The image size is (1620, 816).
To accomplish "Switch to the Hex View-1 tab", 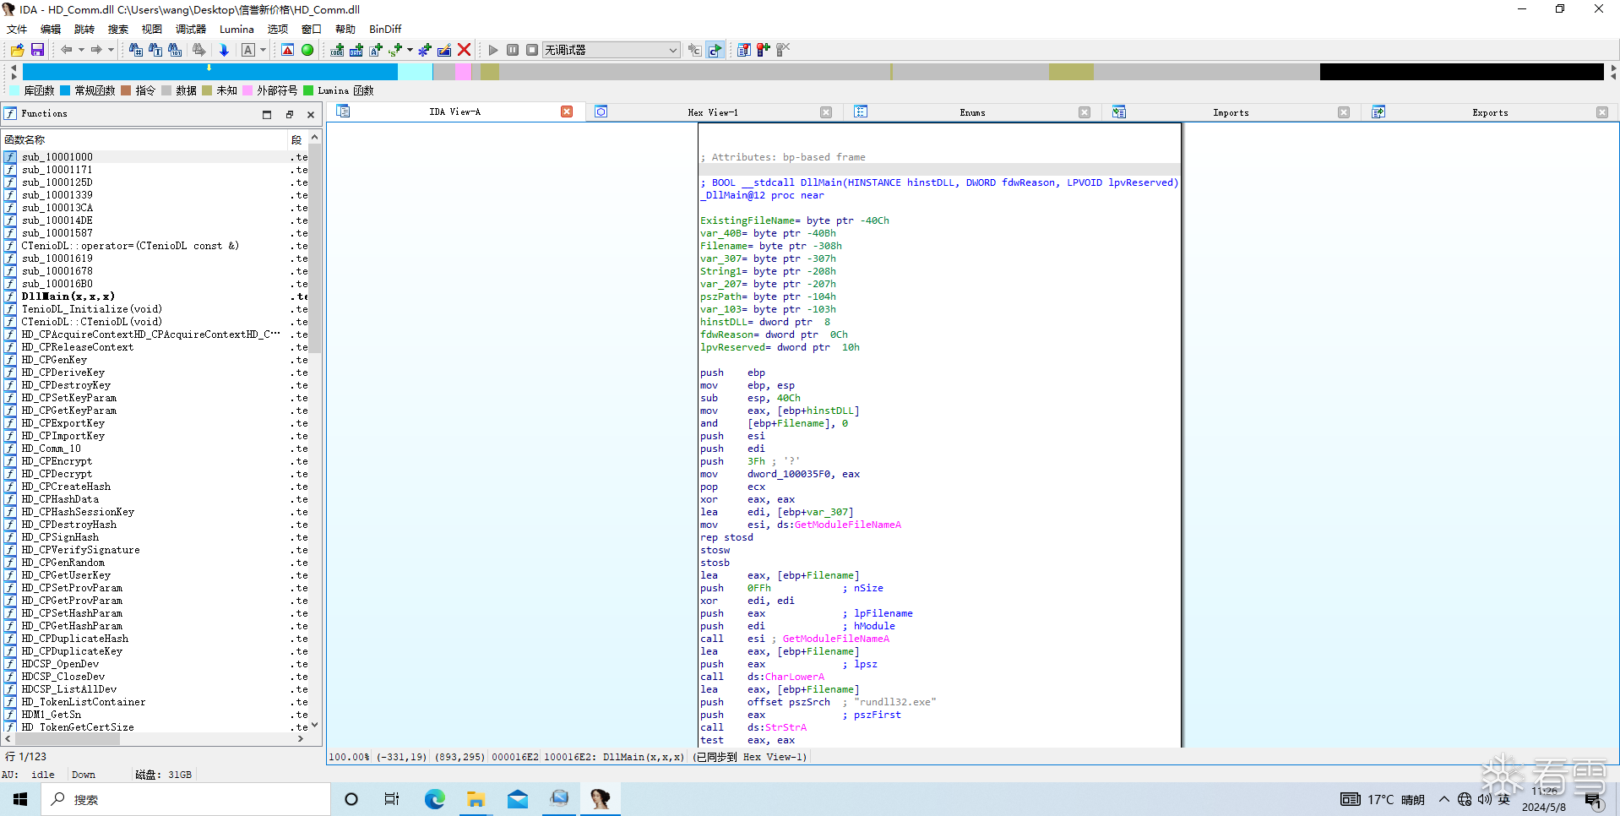I will (713, 112).
